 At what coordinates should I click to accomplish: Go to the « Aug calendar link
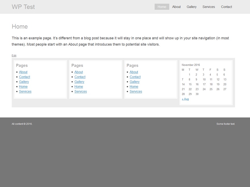point(185,99)
